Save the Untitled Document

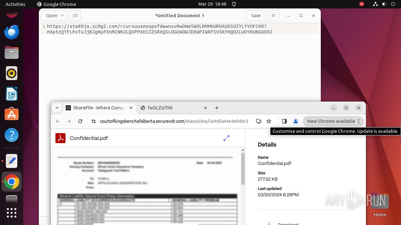tap(256, 16)
